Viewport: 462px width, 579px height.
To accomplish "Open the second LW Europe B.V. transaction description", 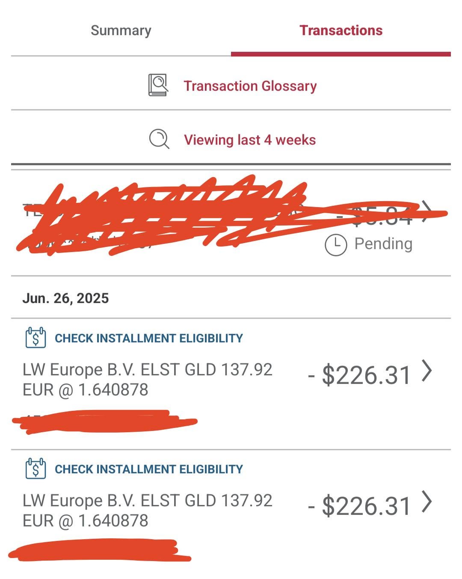I will pyautogui.click(x=148, y=511).
